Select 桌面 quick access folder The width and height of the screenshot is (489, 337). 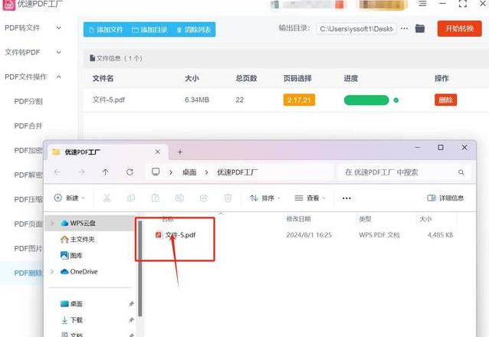tap(71, 303)
